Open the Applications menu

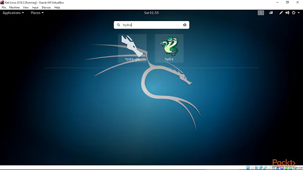(x=13, y=13)
